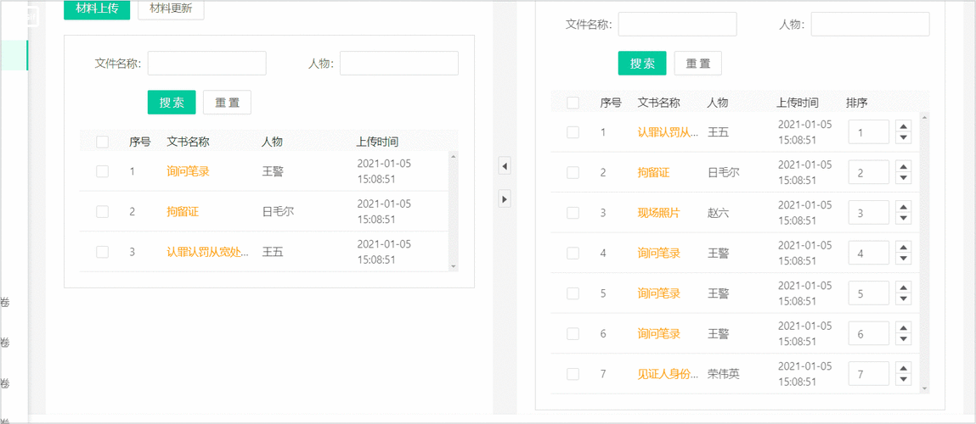Open 询问笔录 link in right row 6
The image size is (976, 424).
(x=658, y=334)
